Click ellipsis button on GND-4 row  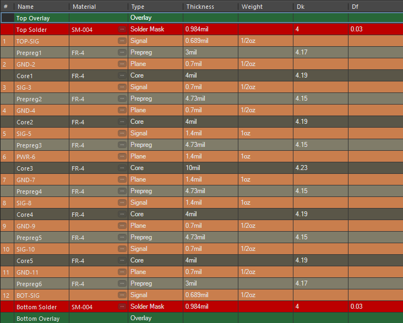click(122, 111)
